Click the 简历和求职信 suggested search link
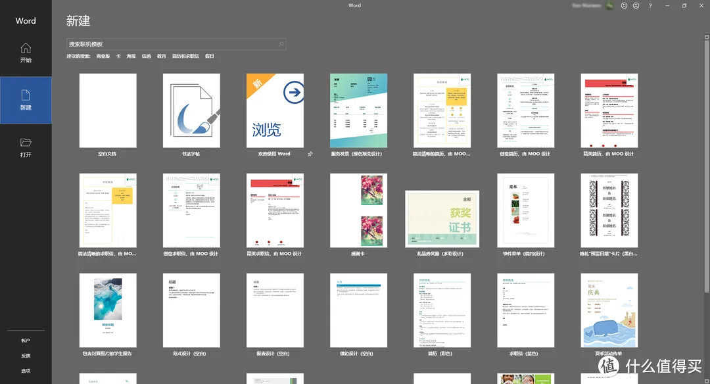Image resolution: width=710 pixels, height=384 pixels. (x=185, y=57)
